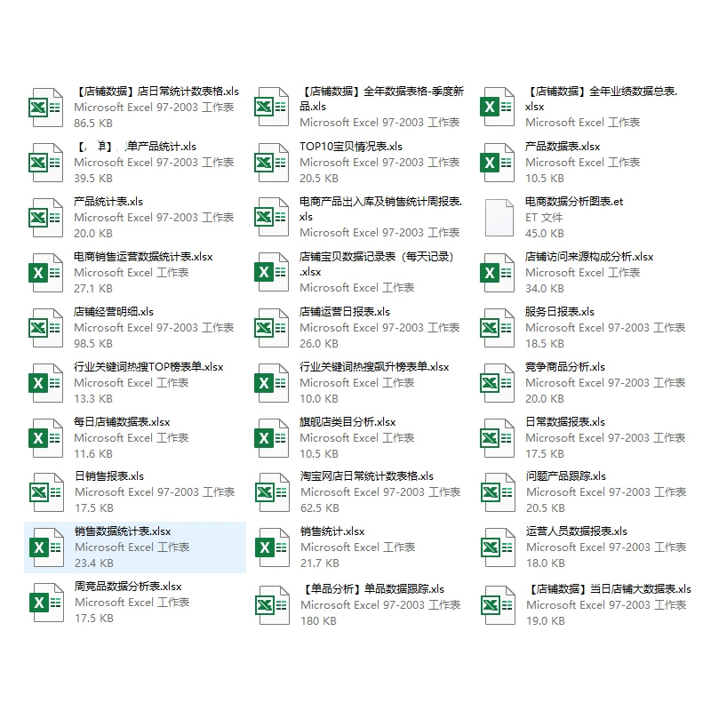The image size is (711, 711).
Task: Select the file name 每日店铺数据表.xlsx
Action: tap(122, 421)
